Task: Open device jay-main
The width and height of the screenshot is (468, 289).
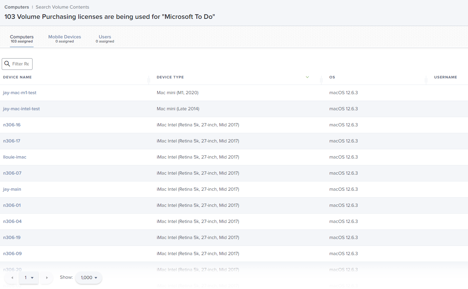Action: coord(12,189)
